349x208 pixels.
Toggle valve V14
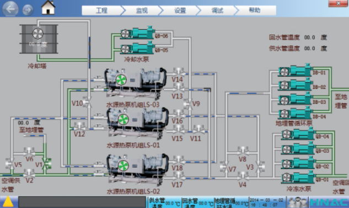pos(178,73)
